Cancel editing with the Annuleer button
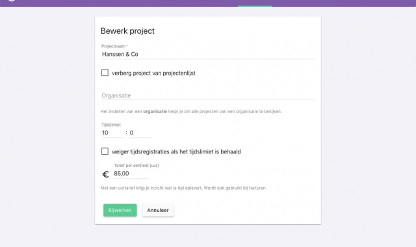 pos(158,210)
